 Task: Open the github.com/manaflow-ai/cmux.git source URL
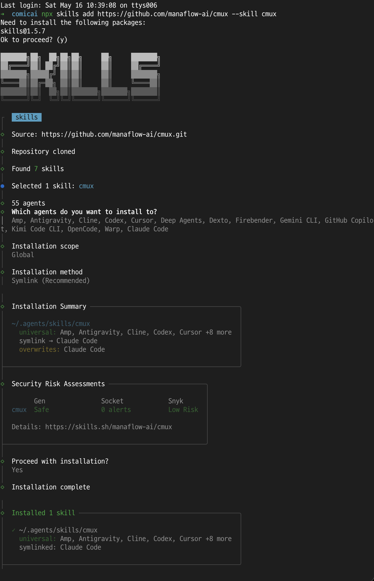114,134
